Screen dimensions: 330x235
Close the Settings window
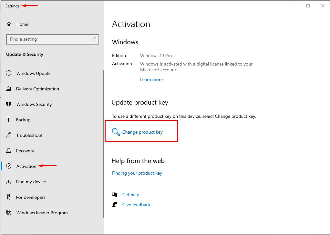(x=323, y=6)
